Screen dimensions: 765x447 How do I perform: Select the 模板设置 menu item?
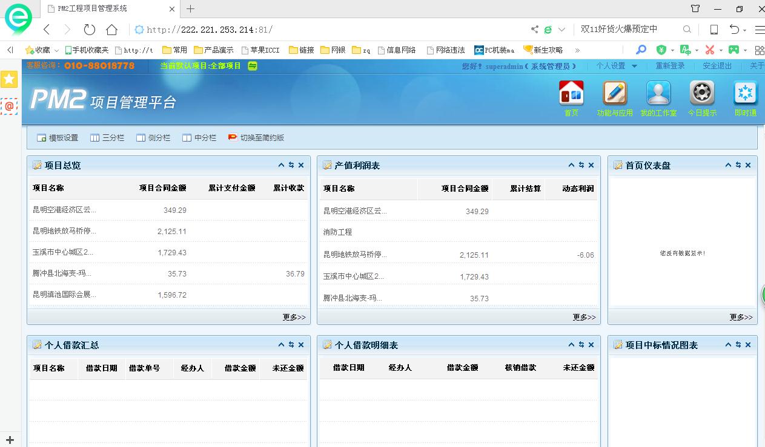58,138
